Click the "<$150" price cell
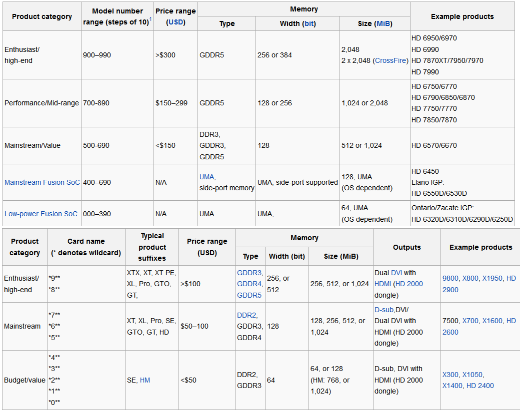 click(x=176, y=145)
